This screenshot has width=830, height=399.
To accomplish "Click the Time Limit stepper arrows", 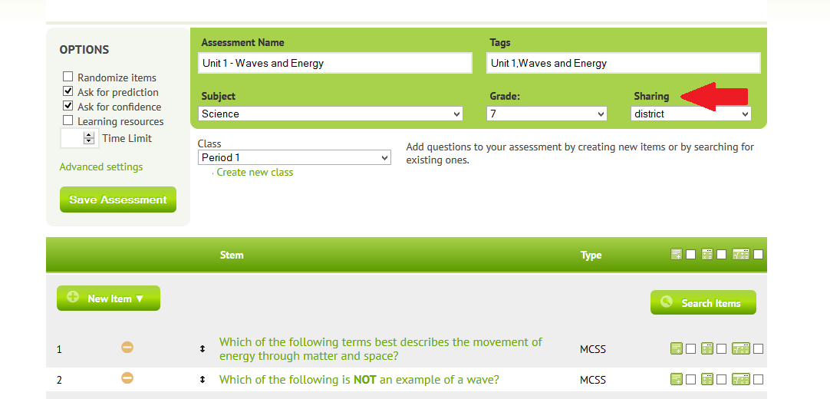I will tap(89, 138).
